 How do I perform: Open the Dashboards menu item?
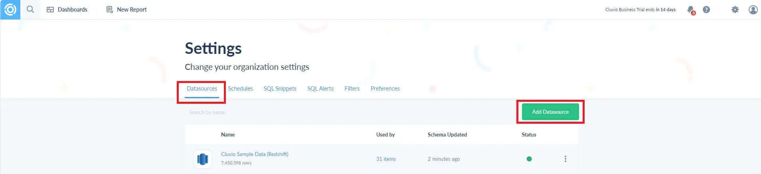click(x=67, y=10)
